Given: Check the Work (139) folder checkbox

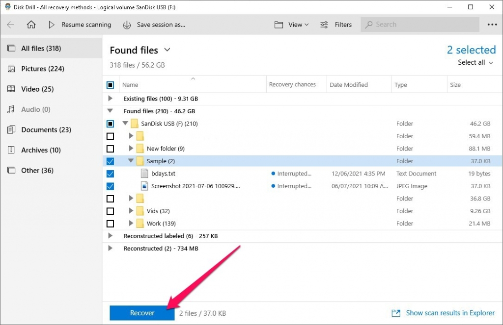Looking at the screenshot, I should click(110, 223).
